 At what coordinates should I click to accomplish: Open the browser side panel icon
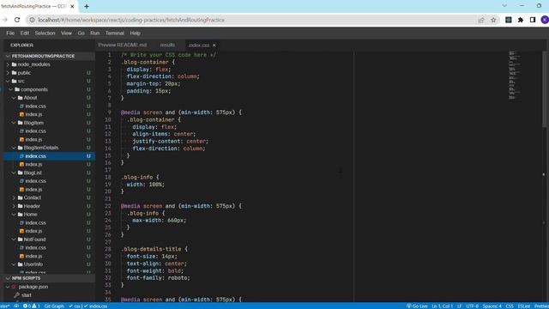pos(533,20)
